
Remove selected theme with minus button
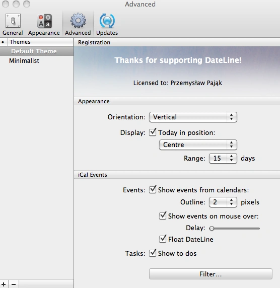click(x=14, y=284)
